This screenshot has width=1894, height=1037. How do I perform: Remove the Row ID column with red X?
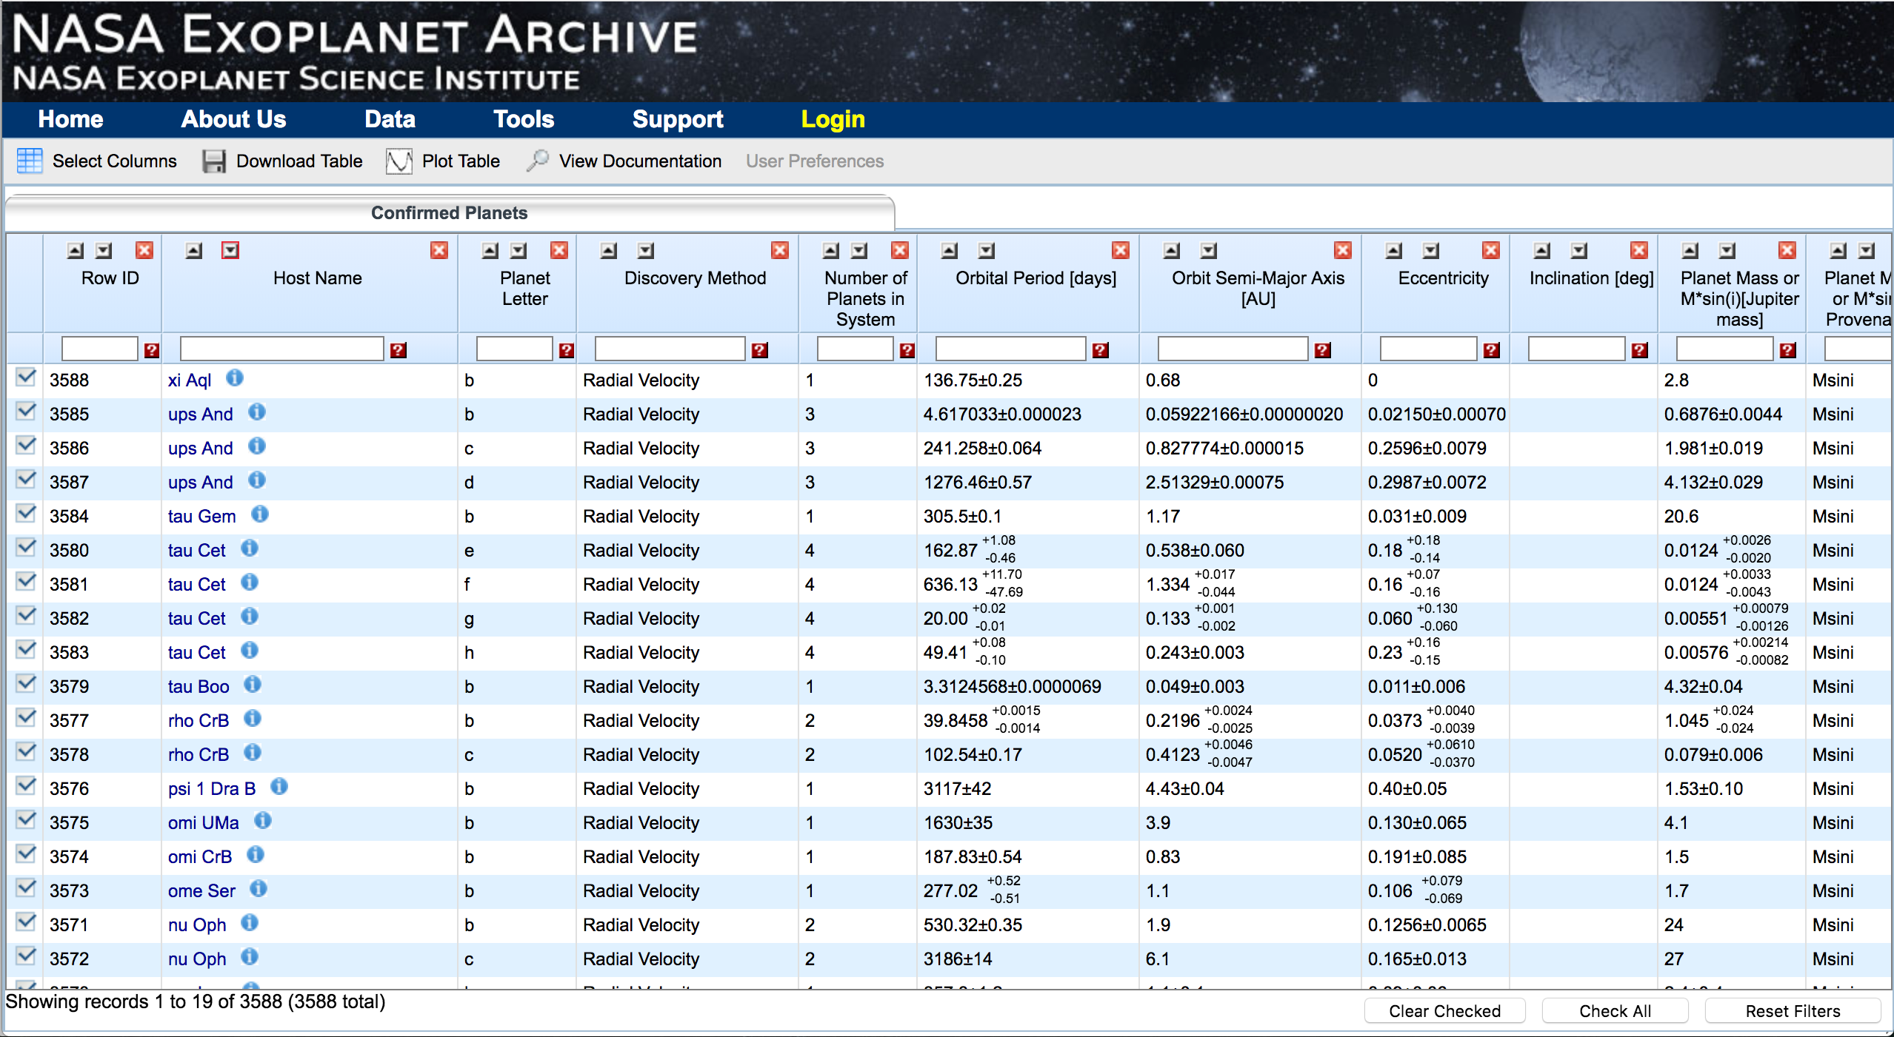(144, 250)
